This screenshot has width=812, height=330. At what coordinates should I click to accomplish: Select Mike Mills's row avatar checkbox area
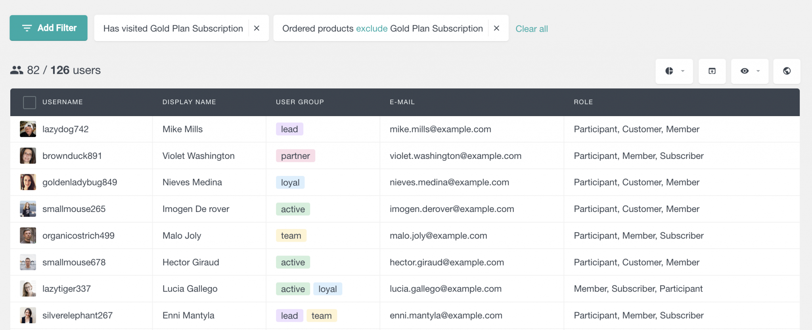(27, 129)
